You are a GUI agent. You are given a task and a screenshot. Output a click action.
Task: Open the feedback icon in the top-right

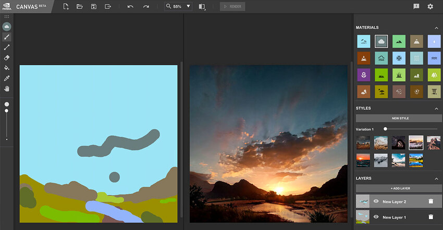coord(416,6)
